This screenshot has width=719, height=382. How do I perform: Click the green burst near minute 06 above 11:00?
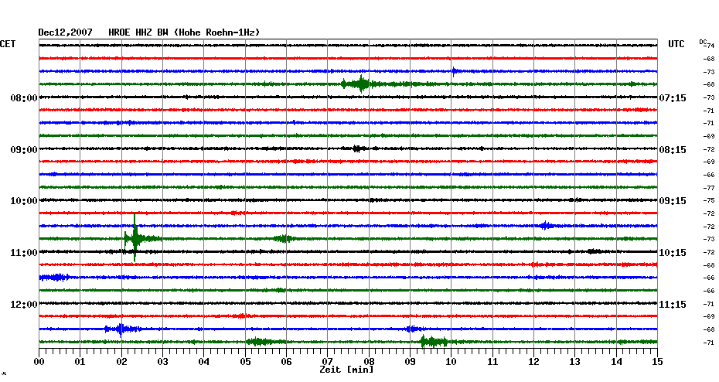point(284,238)
